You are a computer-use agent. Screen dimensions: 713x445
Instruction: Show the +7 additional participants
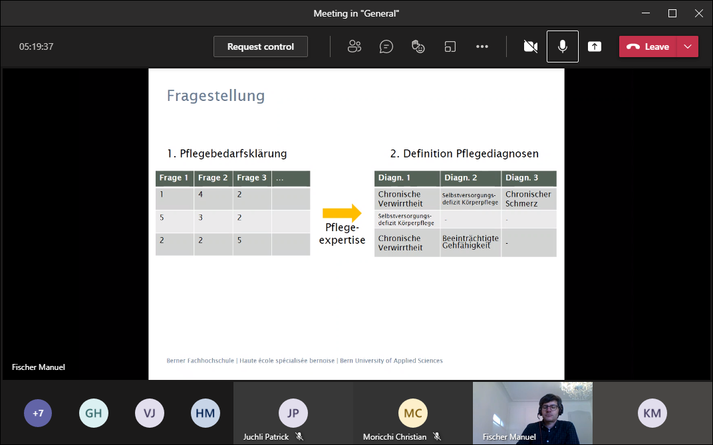pos(38,413)
